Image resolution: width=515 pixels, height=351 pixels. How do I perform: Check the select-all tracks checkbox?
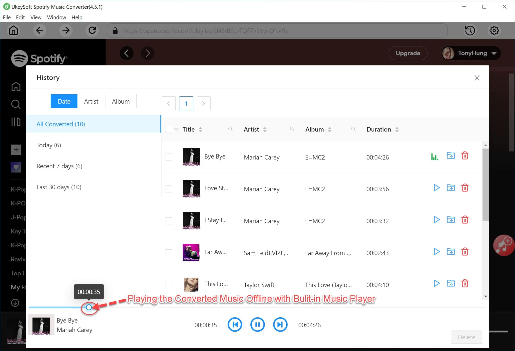click(x=169, y=129)
